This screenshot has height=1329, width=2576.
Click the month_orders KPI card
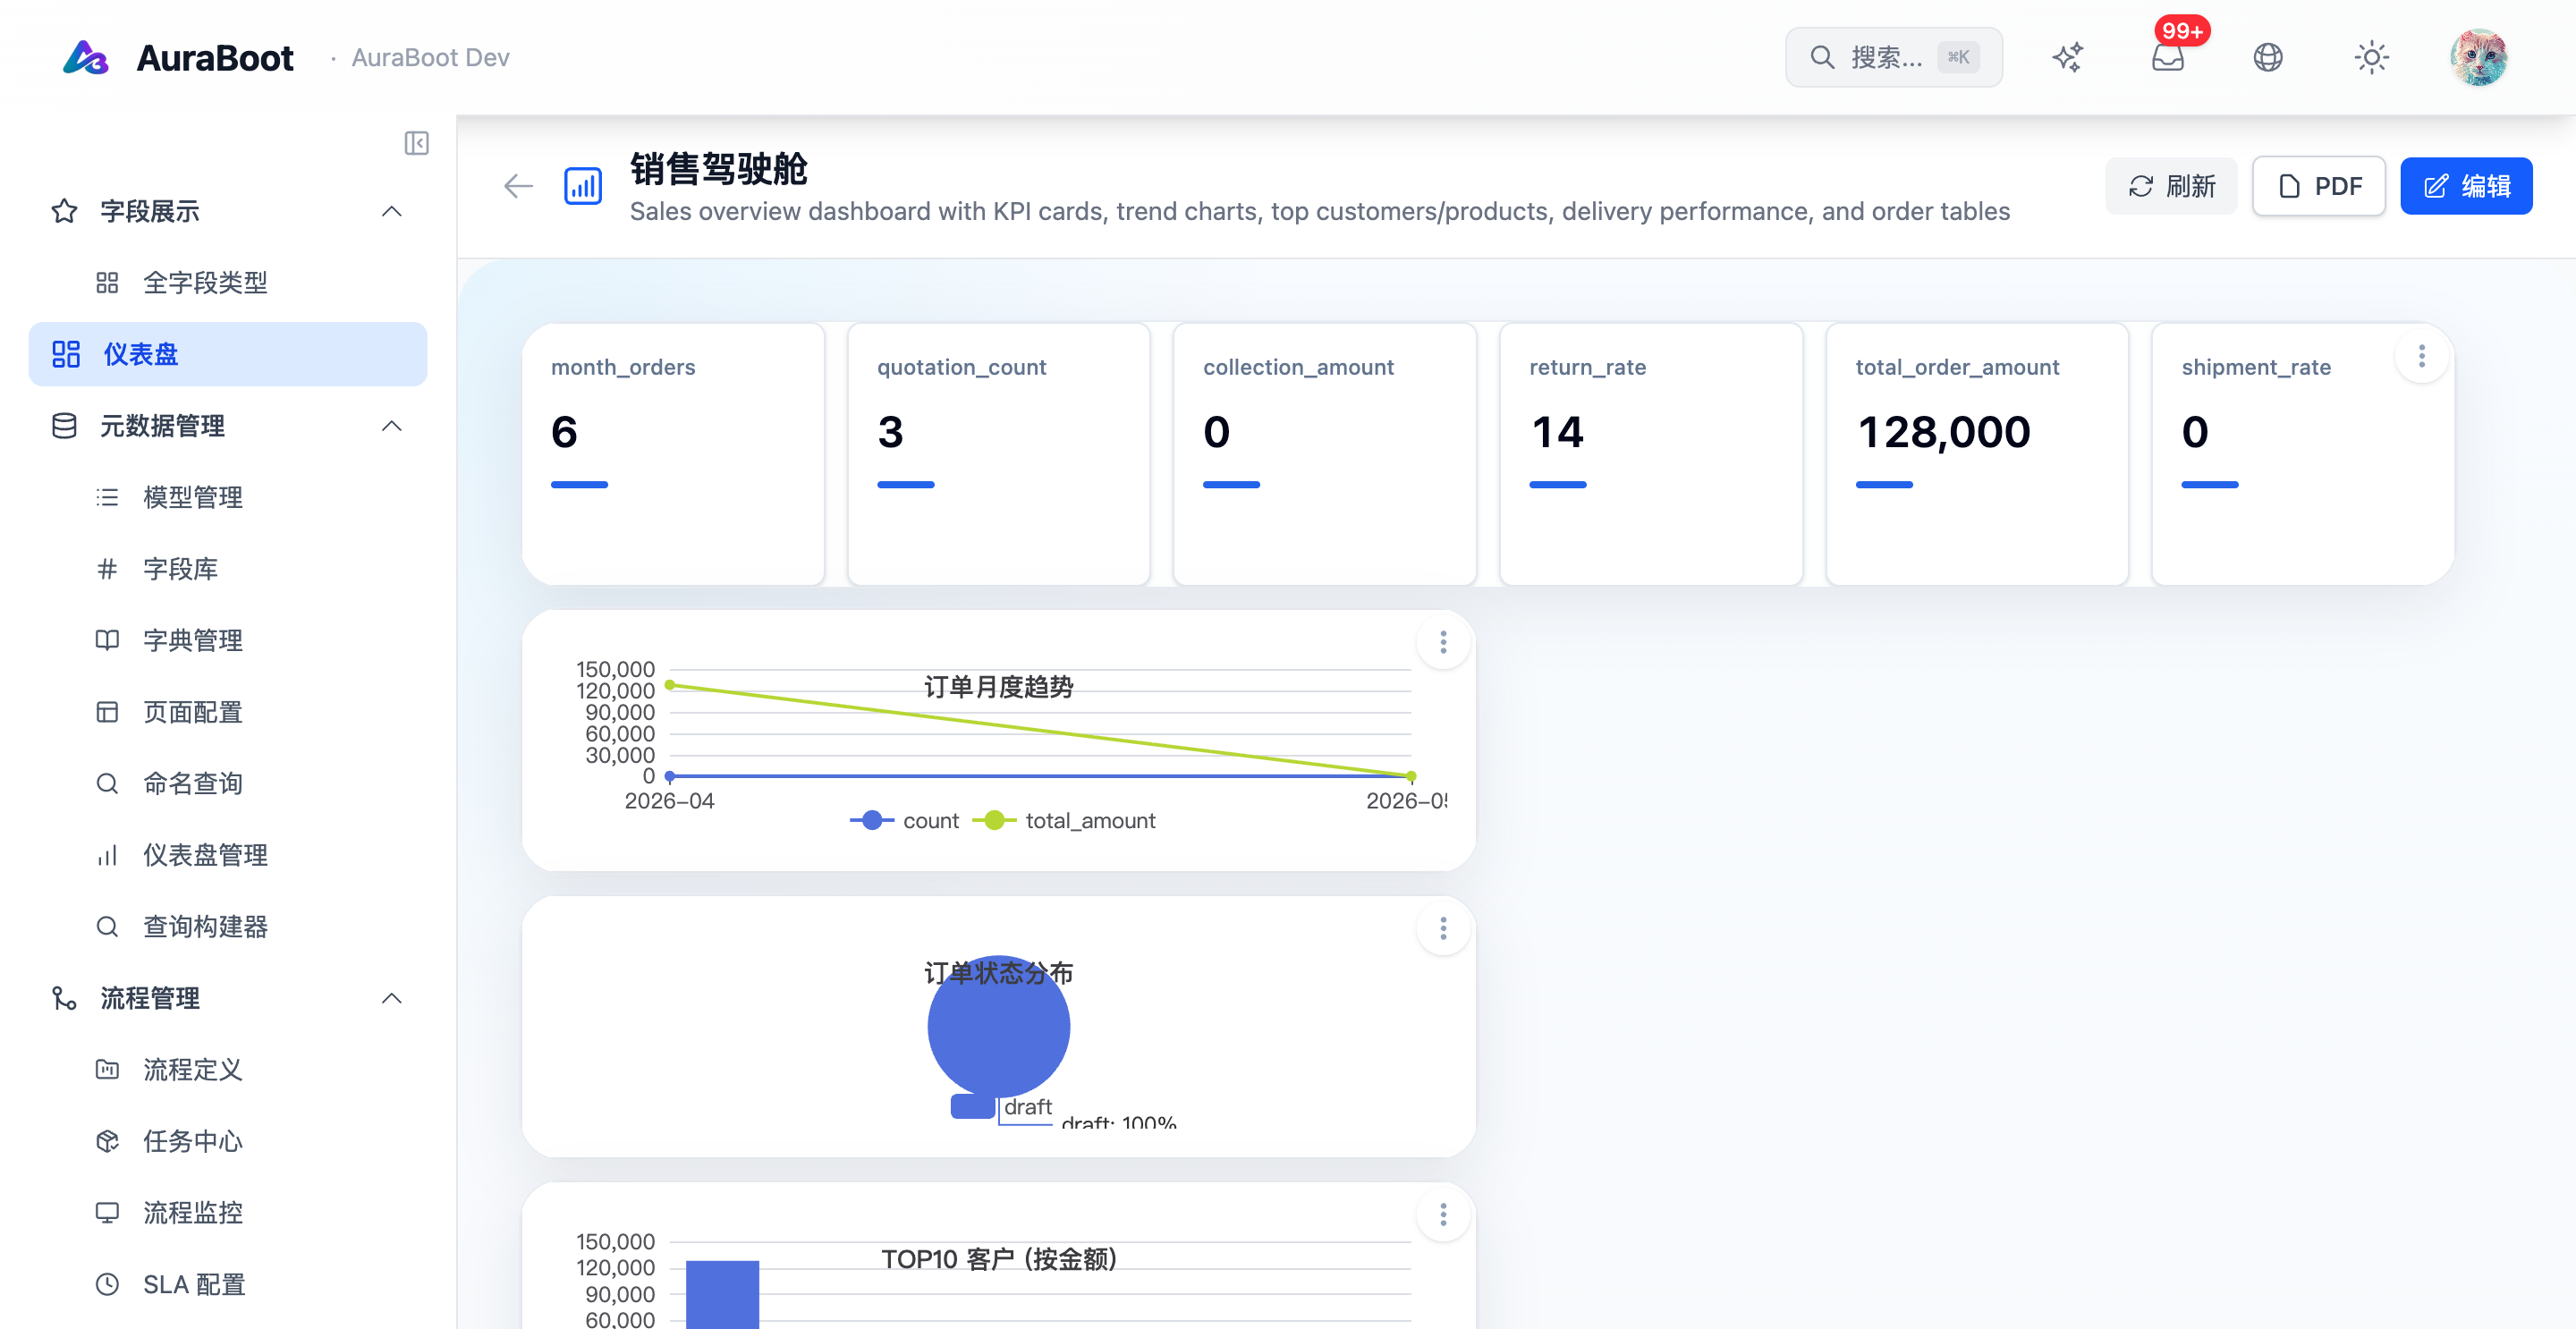(x=673, y=453)
